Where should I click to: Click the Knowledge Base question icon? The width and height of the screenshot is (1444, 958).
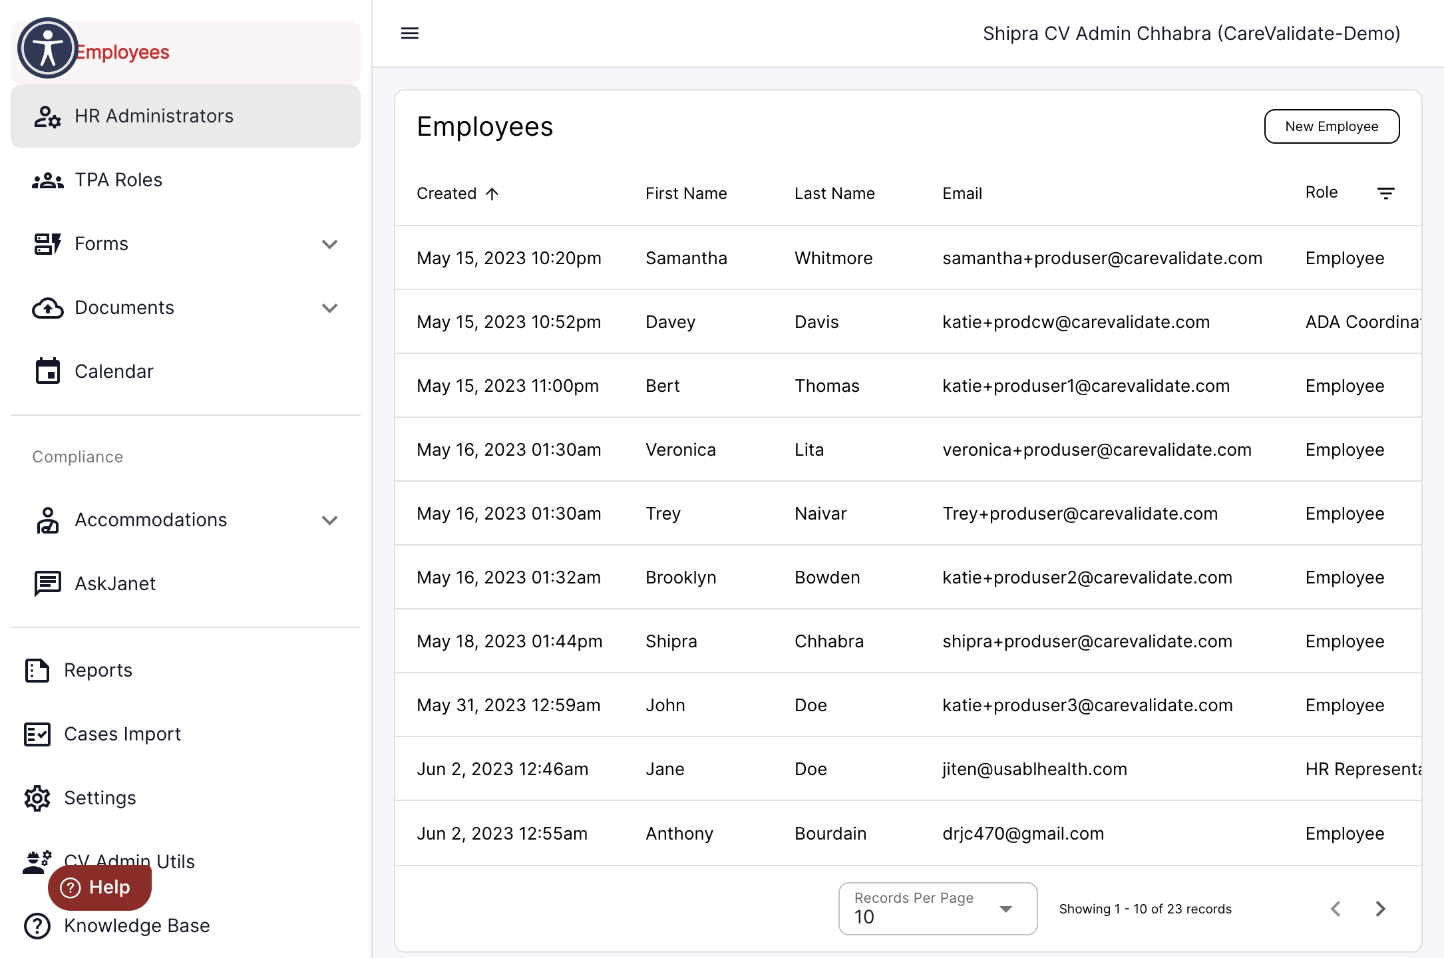(x=37, y=926)
